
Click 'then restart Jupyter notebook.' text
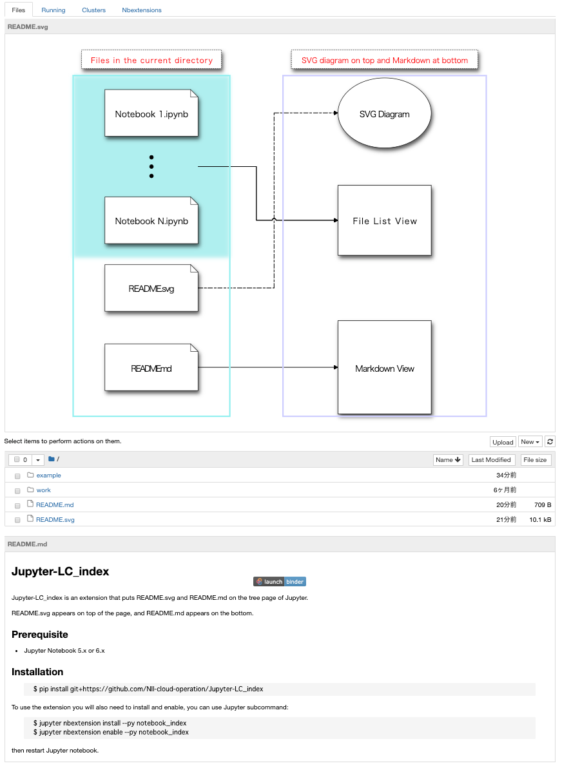[55, 751]
